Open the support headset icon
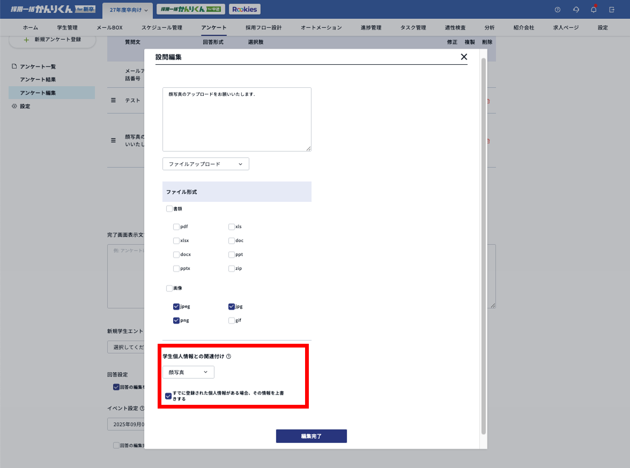The width and height of the screenshot is (630, 468). pos(576,10)
